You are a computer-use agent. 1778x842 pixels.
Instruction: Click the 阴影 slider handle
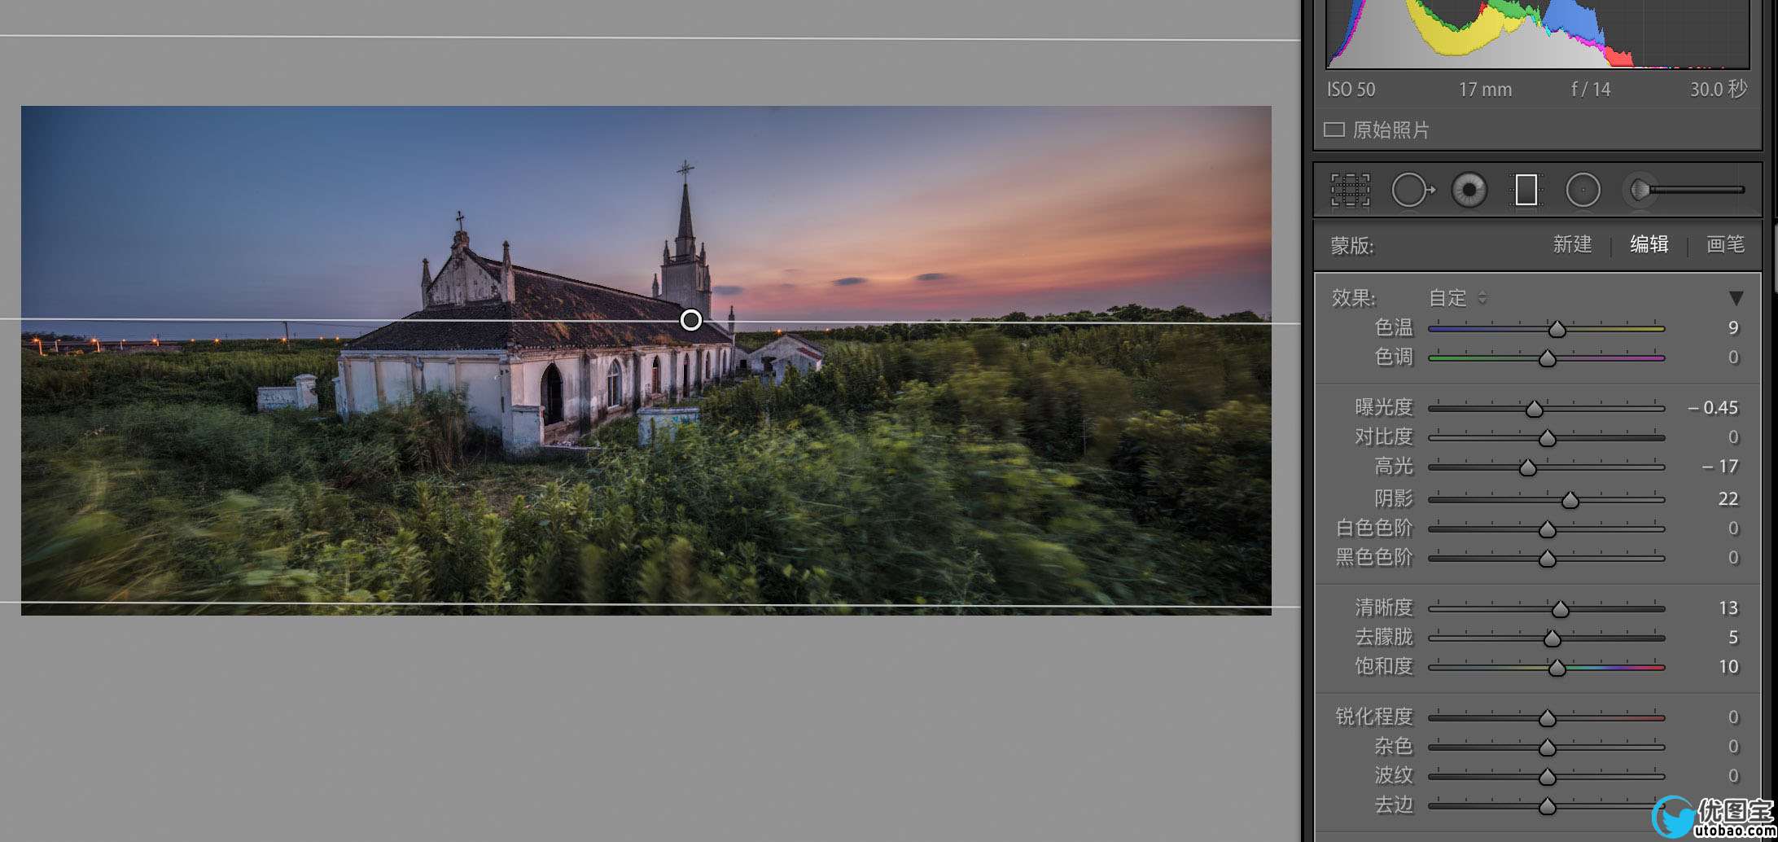1570,500
